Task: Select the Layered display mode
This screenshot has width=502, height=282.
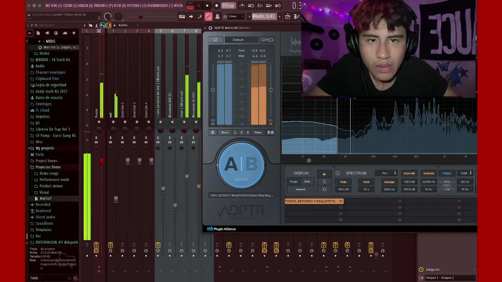Action: pos(300,189)
